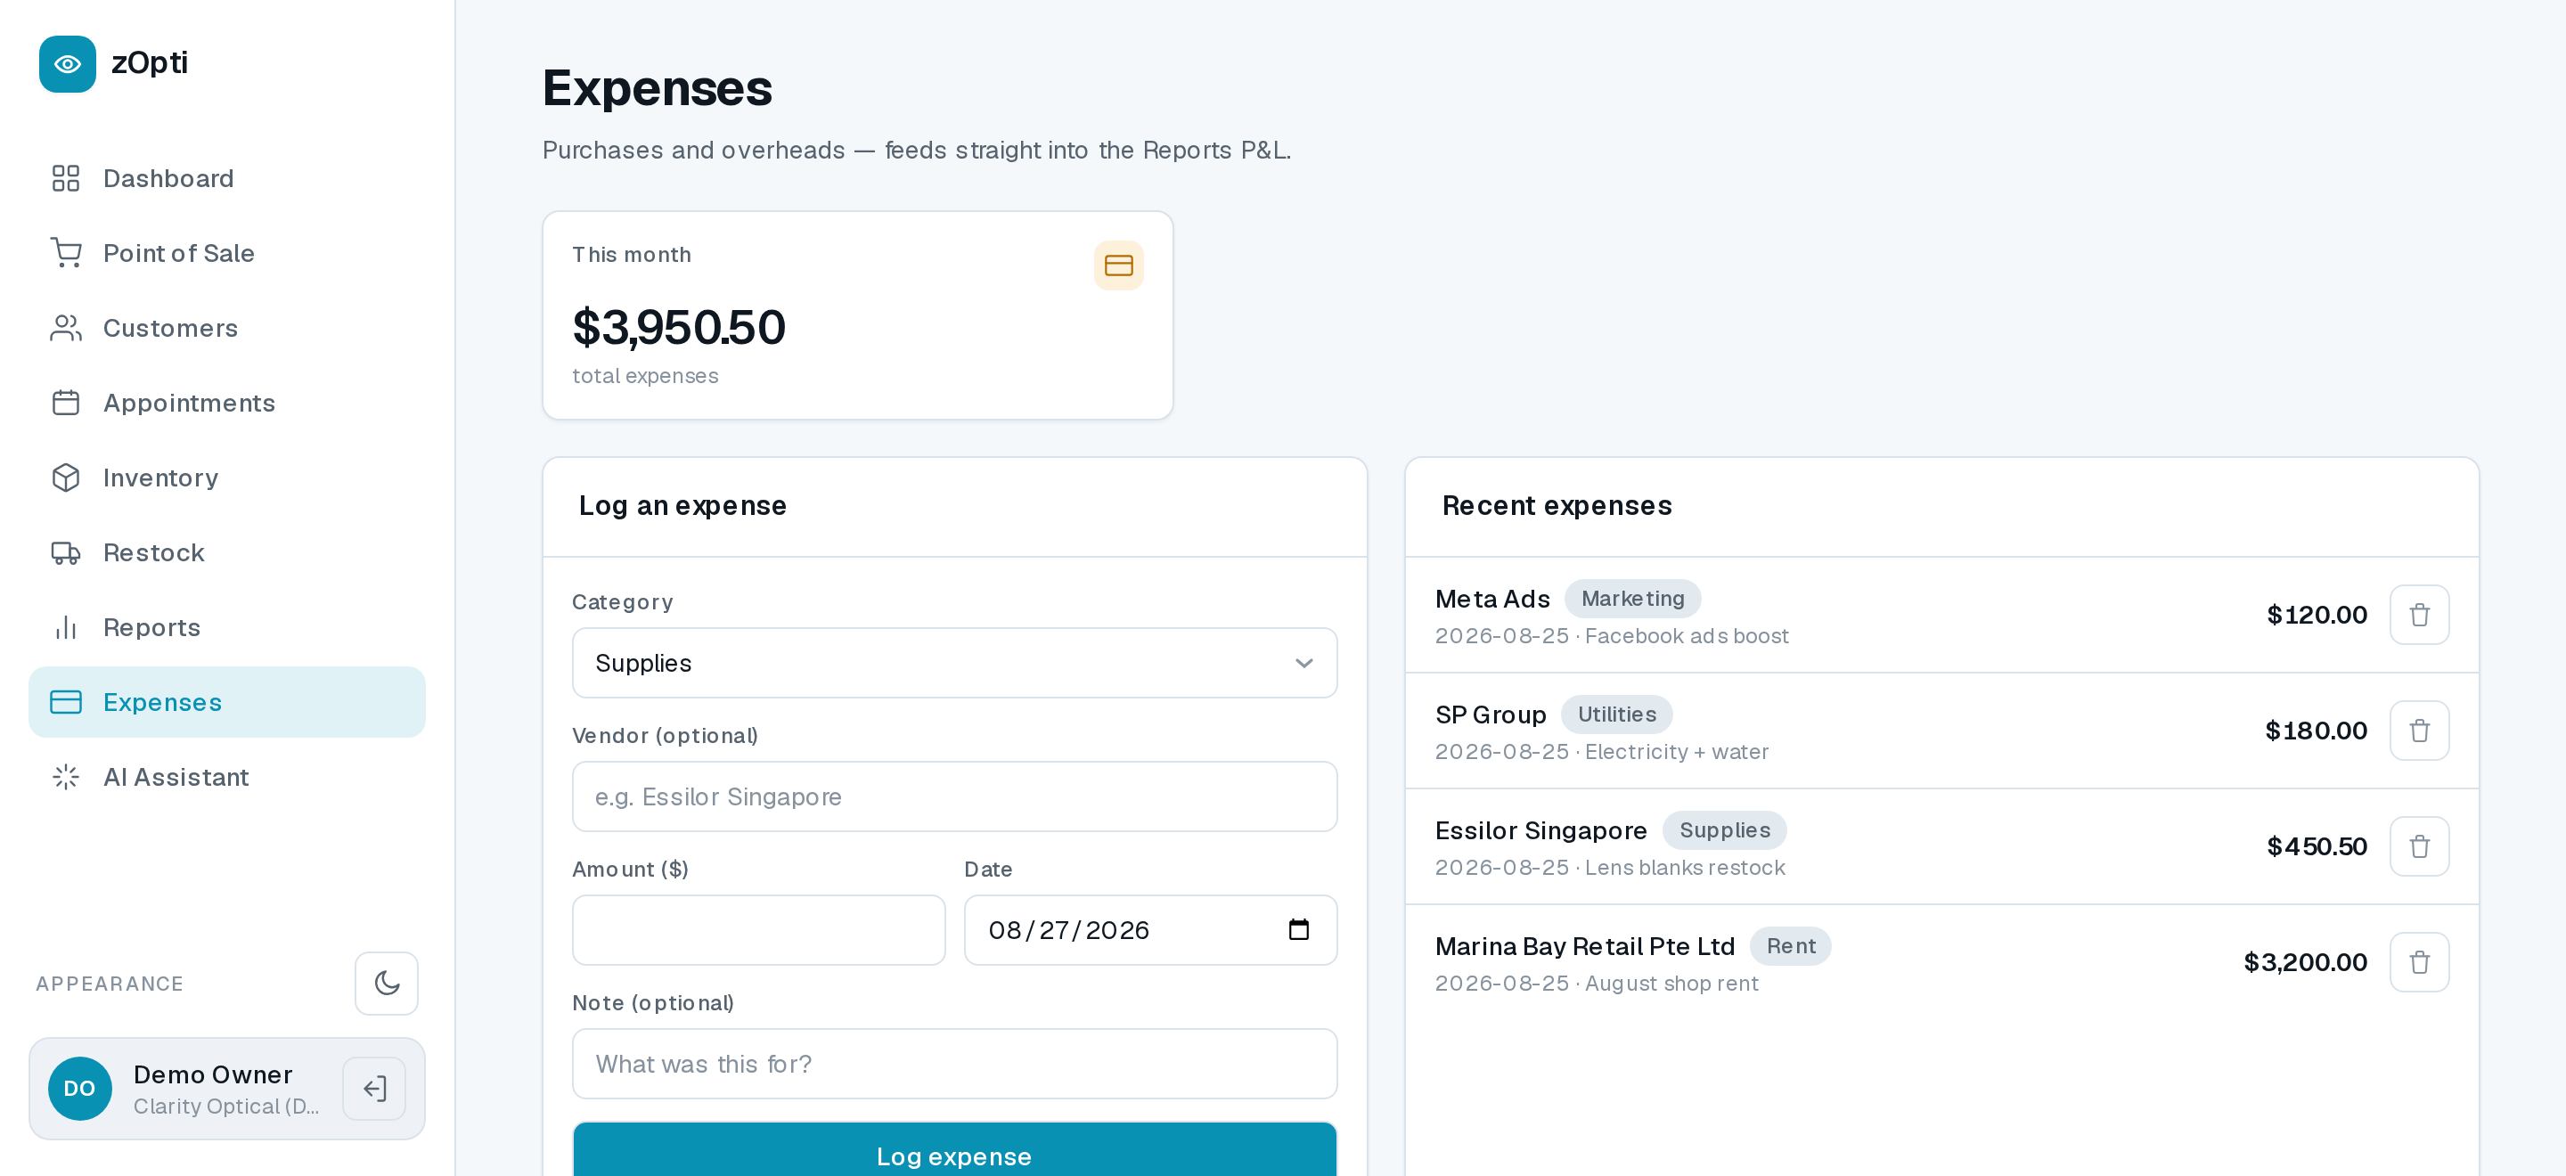This screenshot has width=2566, height=1176.
Task: Click the Supplies tag on Essilor Singapore
Action: click(x=1723, y=829)
